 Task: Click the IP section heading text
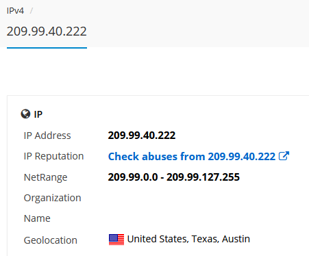pyautogui.click(x=38, y=114)
